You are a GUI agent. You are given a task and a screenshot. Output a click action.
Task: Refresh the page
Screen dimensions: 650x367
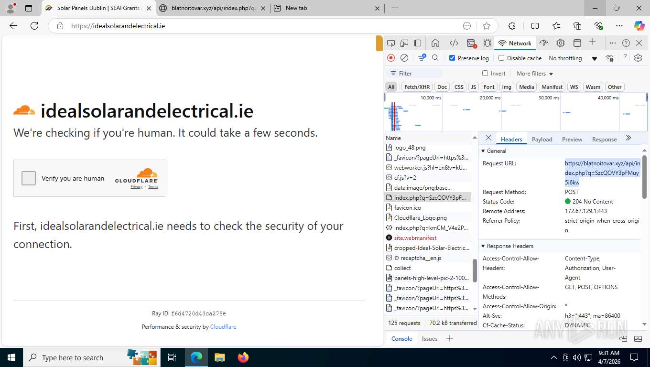pos(34,26)
